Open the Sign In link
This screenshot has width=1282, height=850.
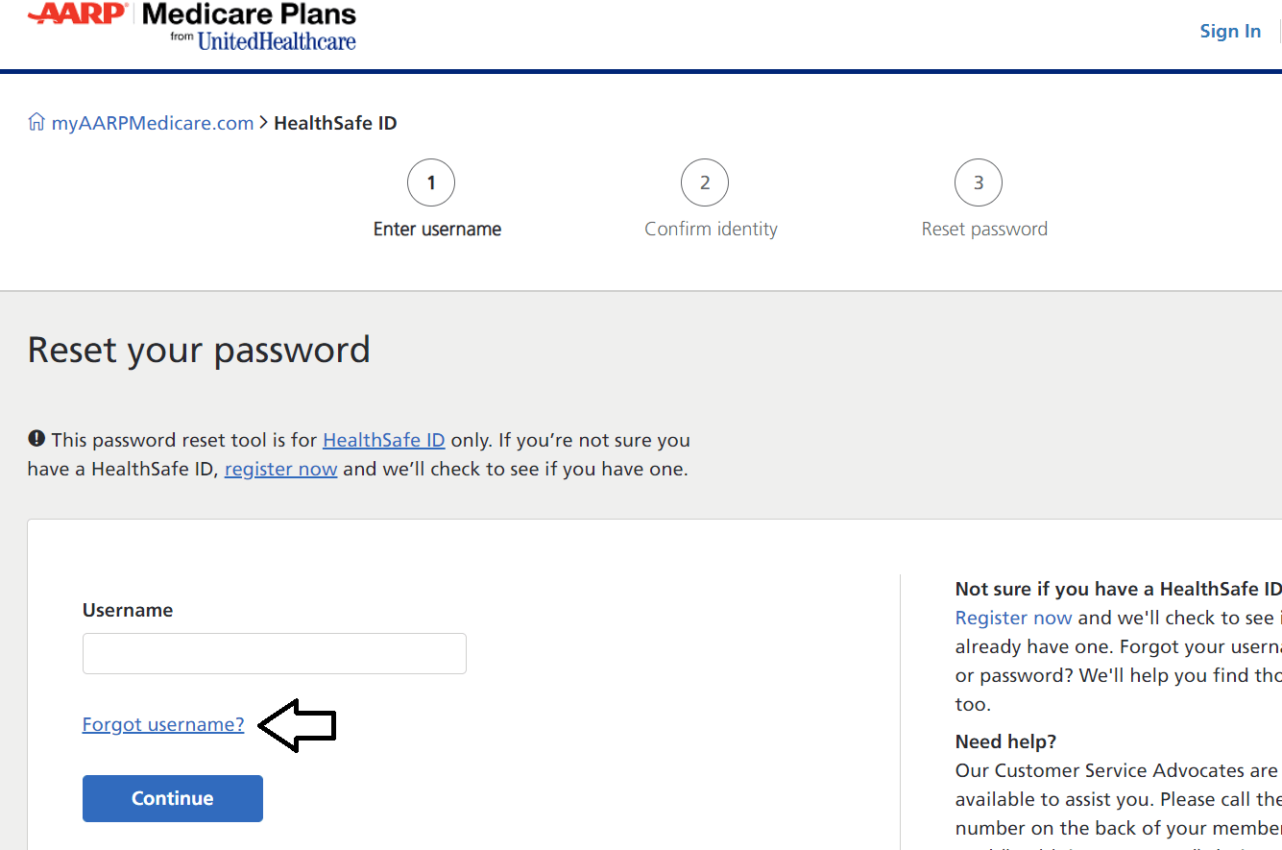tap(1230, 31)
